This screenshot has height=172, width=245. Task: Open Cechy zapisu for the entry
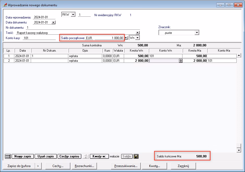[69, 156]
